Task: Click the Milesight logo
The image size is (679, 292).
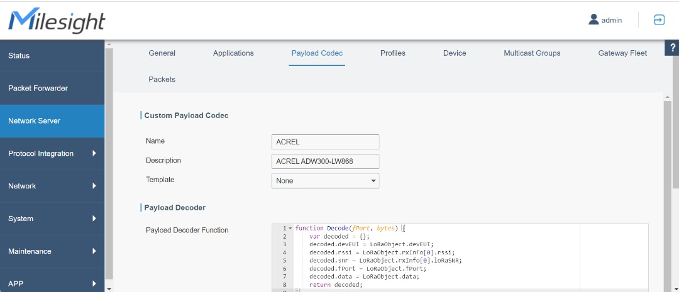Action: coord(57,20)
